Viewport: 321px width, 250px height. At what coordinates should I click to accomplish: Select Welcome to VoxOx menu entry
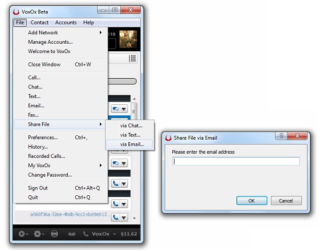[x=61, y=51]
